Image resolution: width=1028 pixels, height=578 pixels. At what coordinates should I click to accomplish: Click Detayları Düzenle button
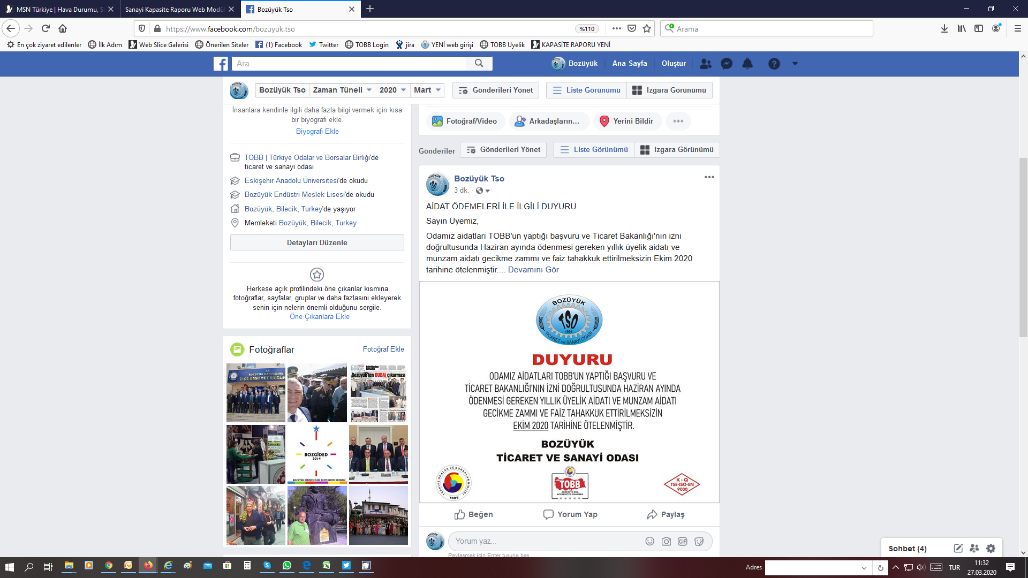[317, 242]
